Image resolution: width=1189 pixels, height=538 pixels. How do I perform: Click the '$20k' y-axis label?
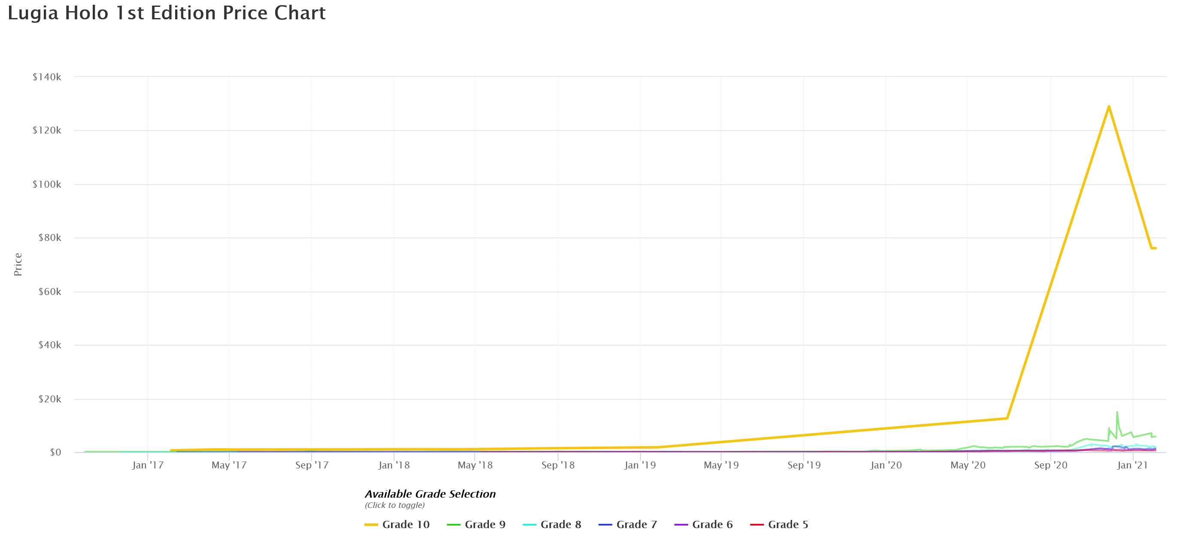click(50, 399)
